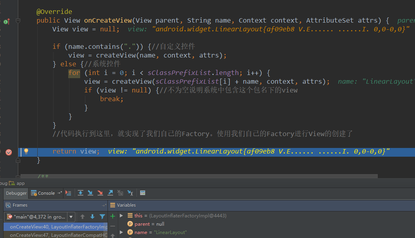415x238 pixels.
Task: Click the restore layout icon after Console tab
Action: pos(60,193)
